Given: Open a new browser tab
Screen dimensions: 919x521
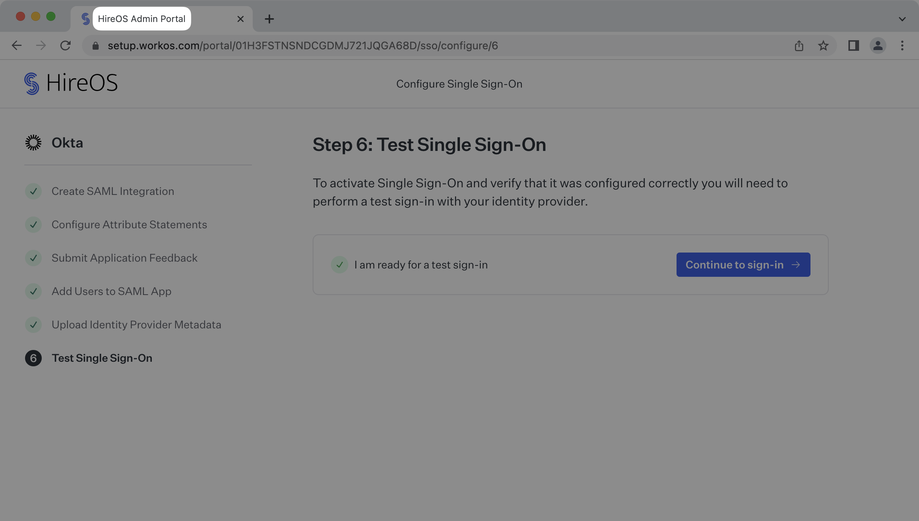Looking at the screenshot, I should pyautogui.click(x=269, y=19).
